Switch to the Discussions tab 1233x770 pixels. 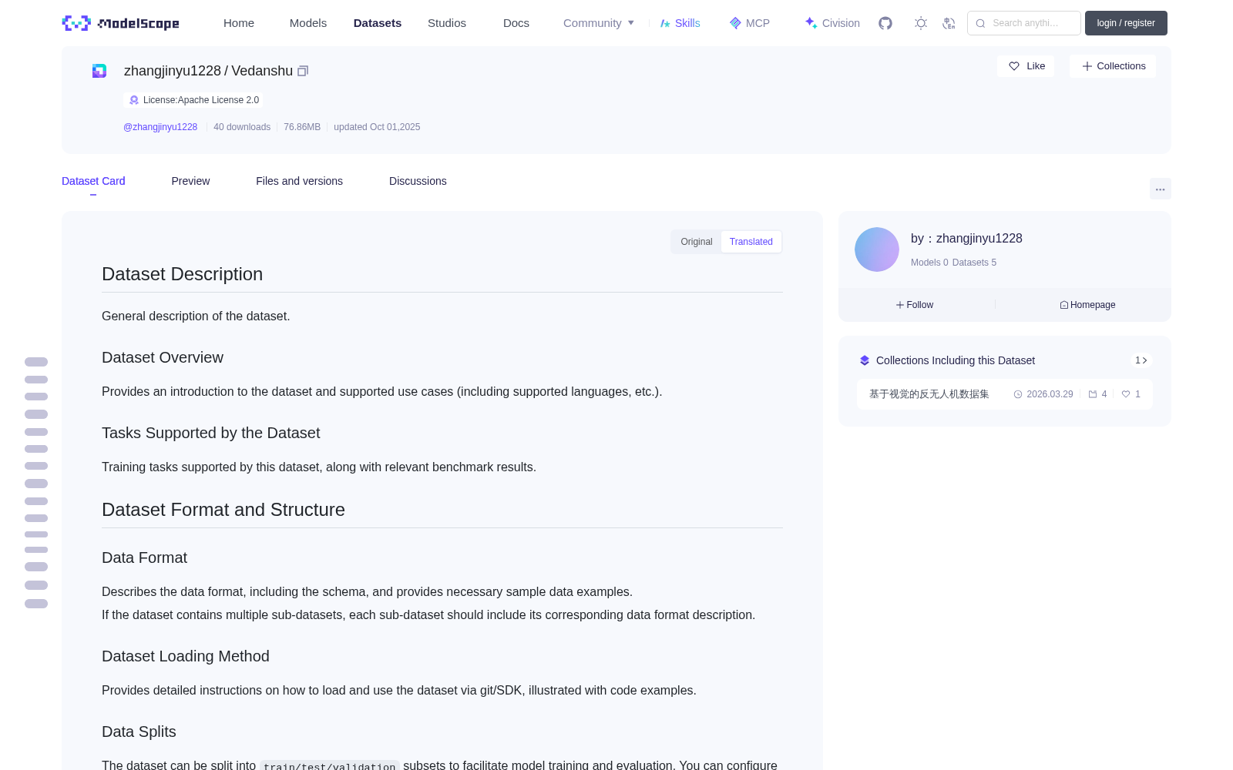pyautogui.click(x=418, y=181)
